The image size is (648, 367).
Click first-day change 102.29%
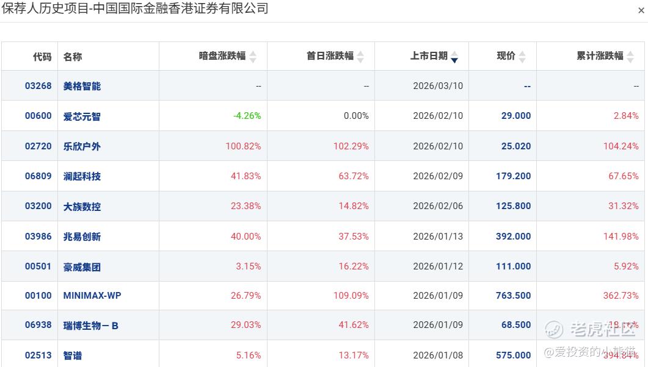(x=351, y=146)
